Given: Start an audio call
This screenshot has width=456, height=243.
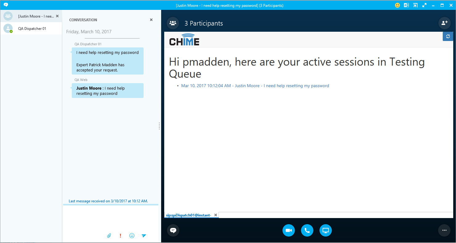Looking at the screenshot, I should coord(307,230).
